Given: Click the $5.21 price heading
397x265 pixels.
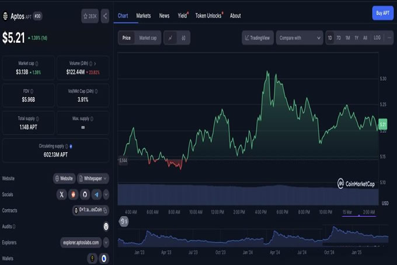Looking at the screenshot, I should [x=13, y=38].
